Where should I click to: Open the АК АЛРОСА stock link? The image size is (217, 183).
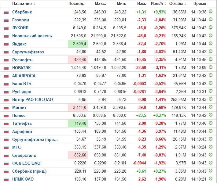(x=24, y=76)
